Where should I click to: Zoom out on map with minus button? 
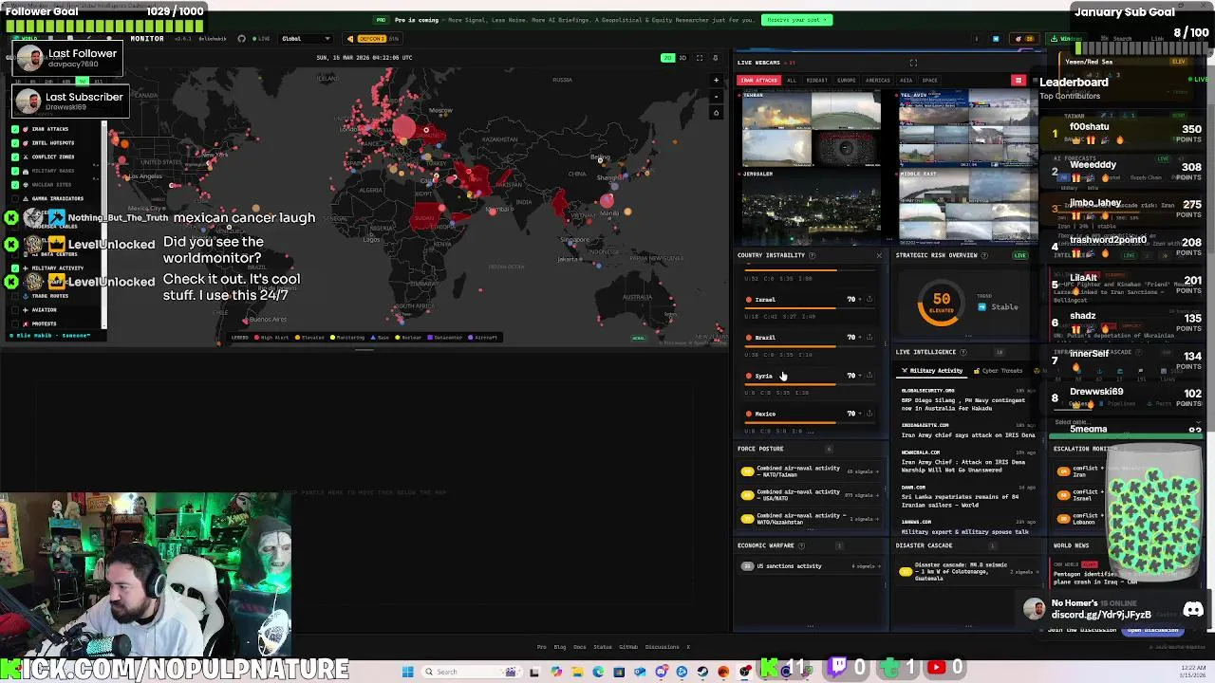[717, 96]
